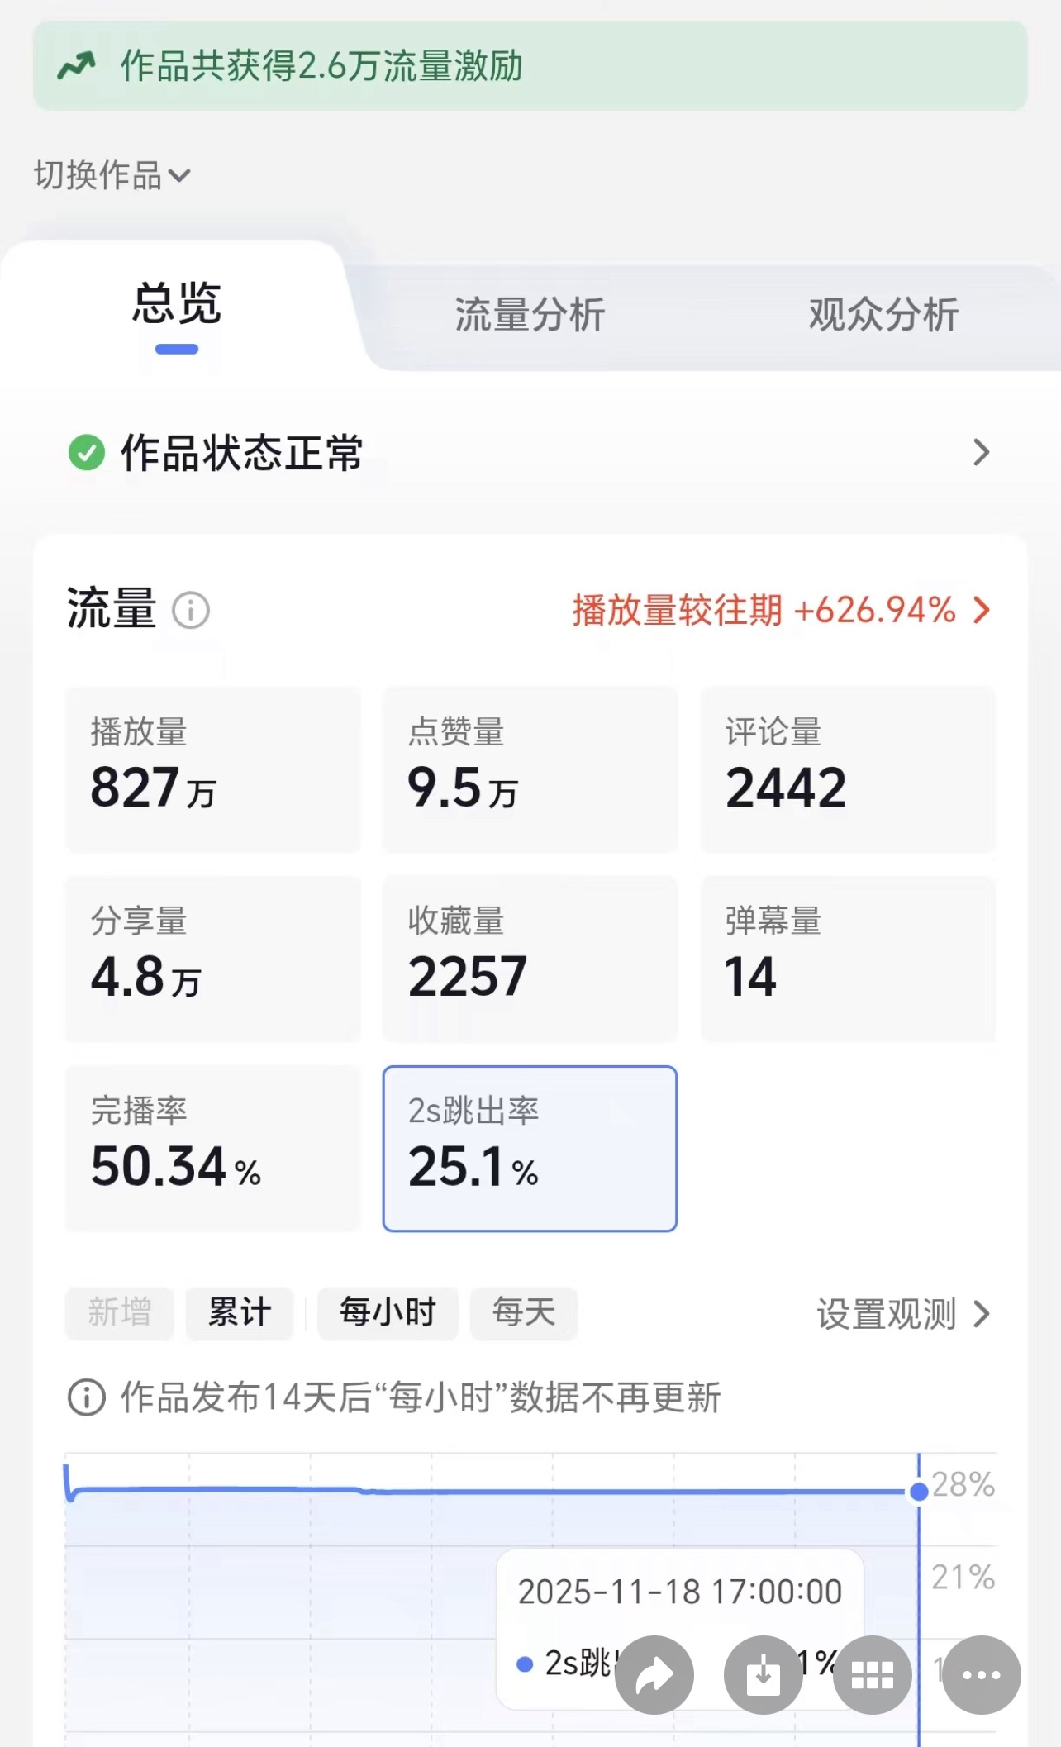This screenshot has height=1747, width=1061.
Task: Switch to the 流量分析 tab
Action: [530, 315]
